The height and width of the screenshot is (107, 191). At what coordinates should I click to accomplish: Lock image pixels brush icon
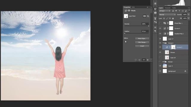coord(167,18)
